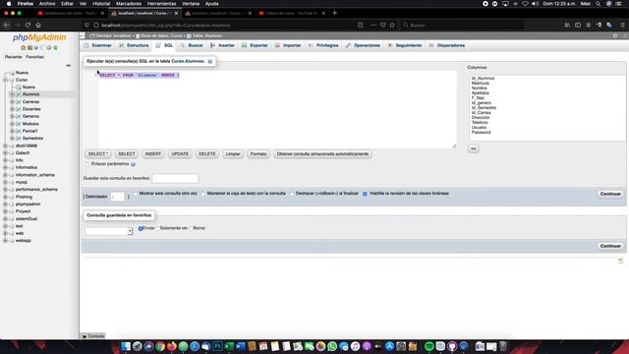Expand the mysql database node

(x=5, y=182)
